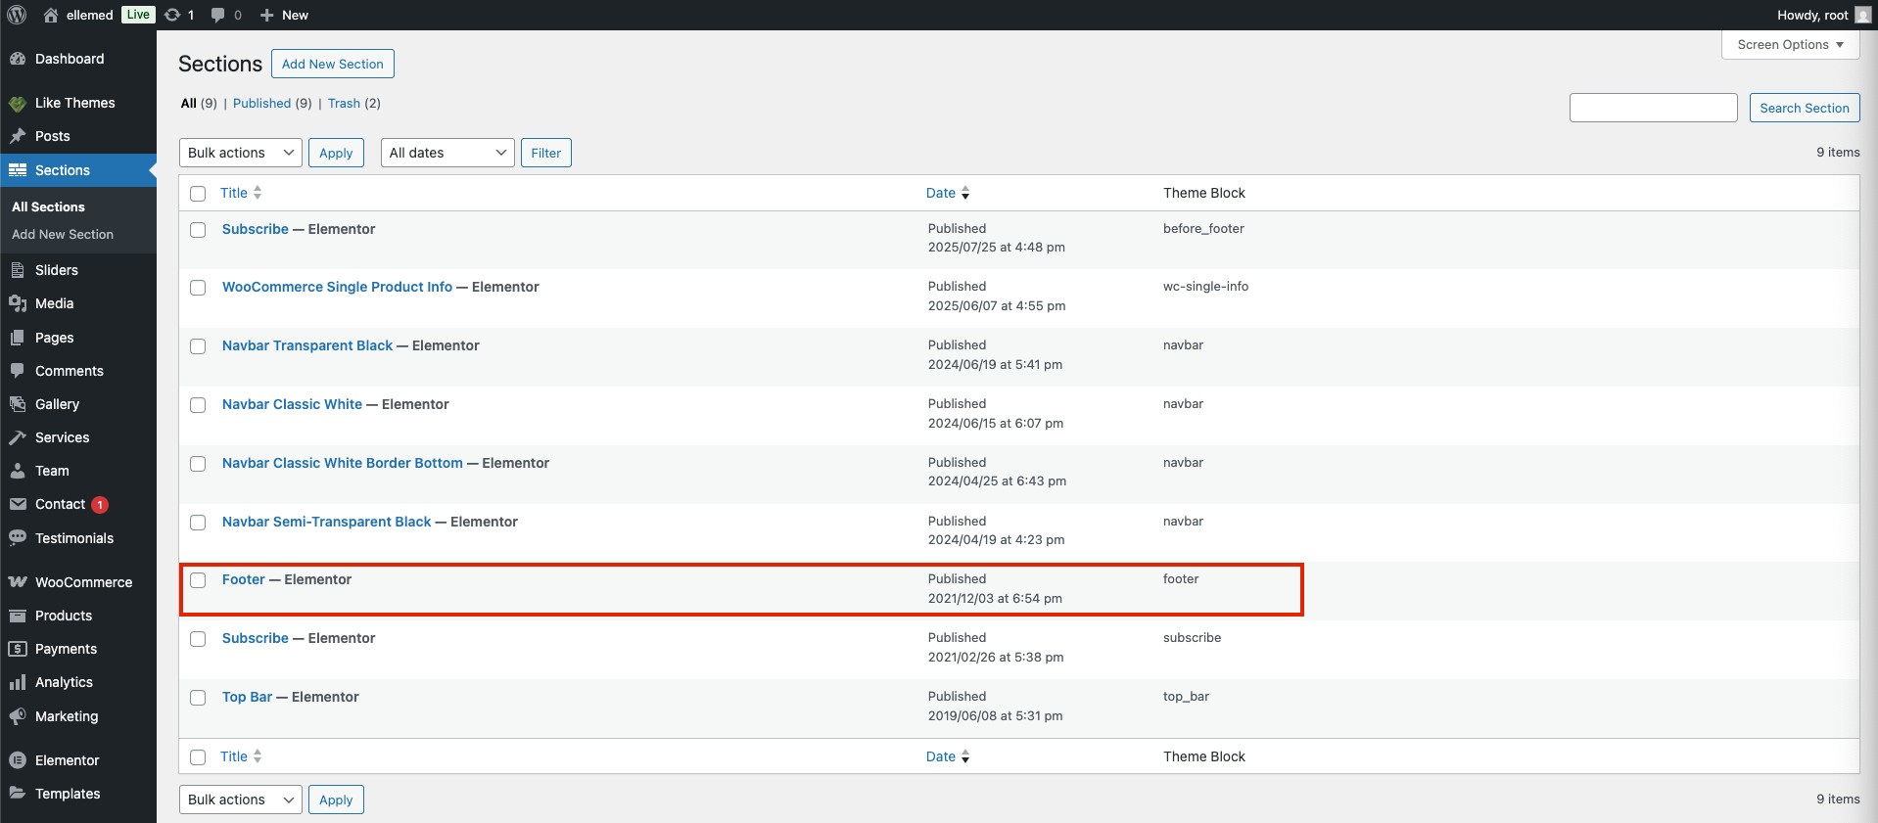Viewport: 1878px width, 823px height.
Task: Open the Dashboard gauge icon in sidebar
Action: tap(18, 59)
